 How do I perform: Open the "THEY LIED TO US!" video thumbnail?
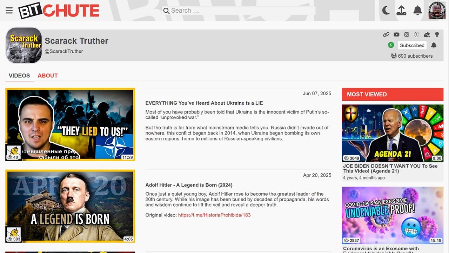(70, 124)
